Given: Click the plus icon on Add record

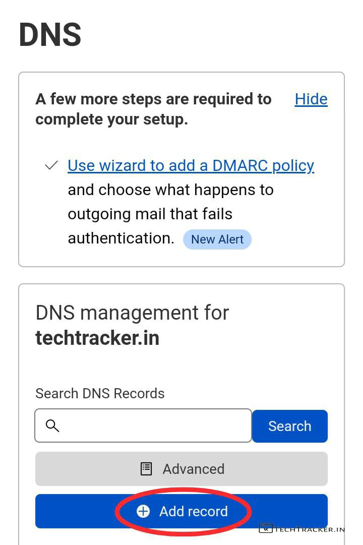Looking at the screenshot, I should coord(143,511).
